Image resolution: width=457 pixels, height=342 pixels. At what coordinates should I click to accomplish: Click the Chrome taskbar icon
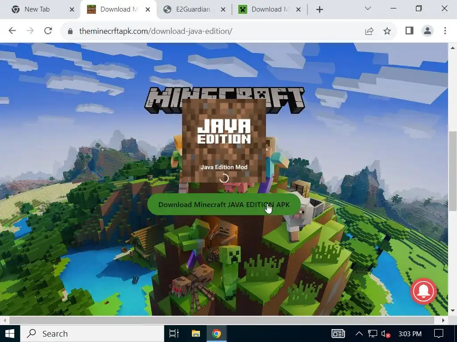point(216,334)
